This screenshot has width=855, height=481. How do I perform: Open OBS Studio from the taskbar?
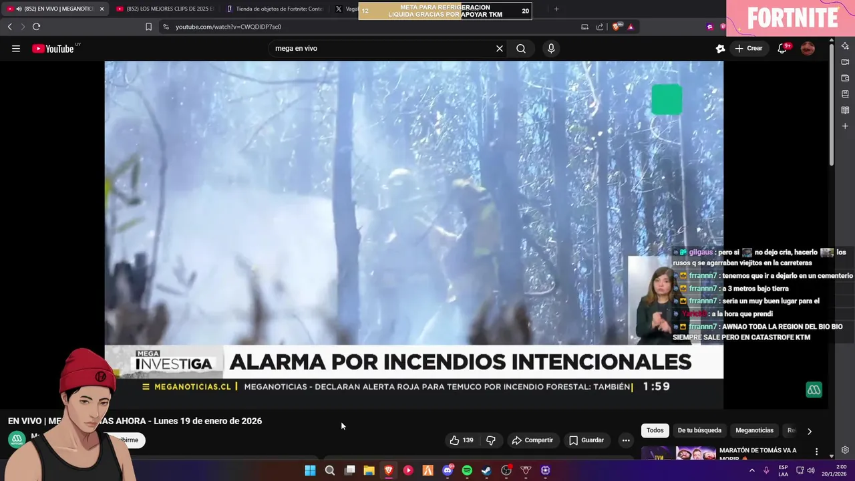(506, 470)
